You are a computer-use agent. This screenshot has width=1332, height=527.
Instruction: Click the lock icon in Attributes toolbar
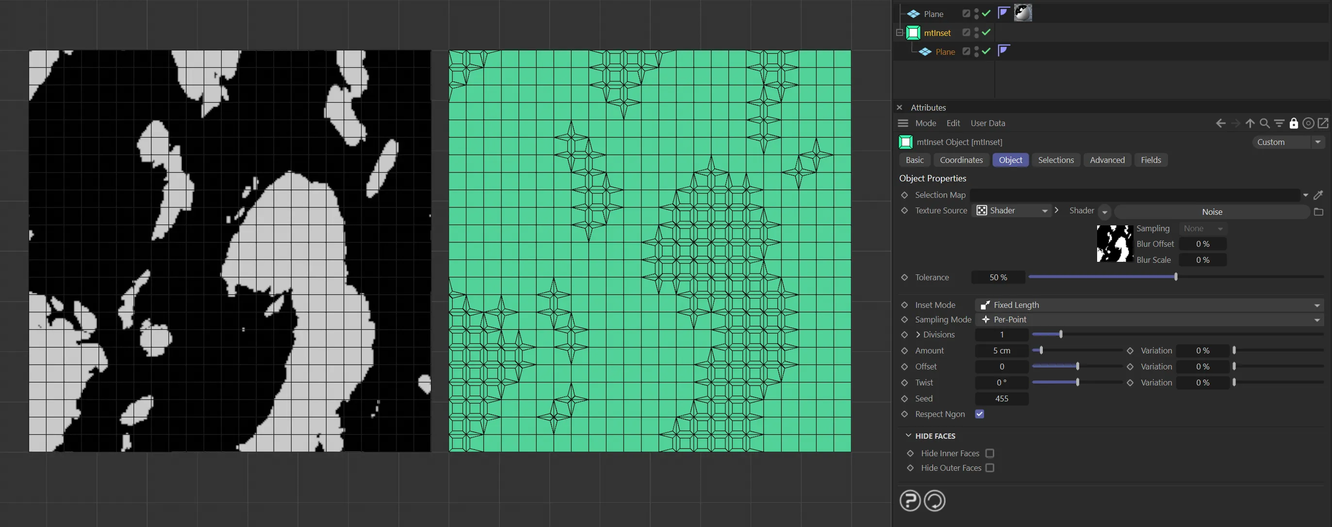[x=1293, y=123]
